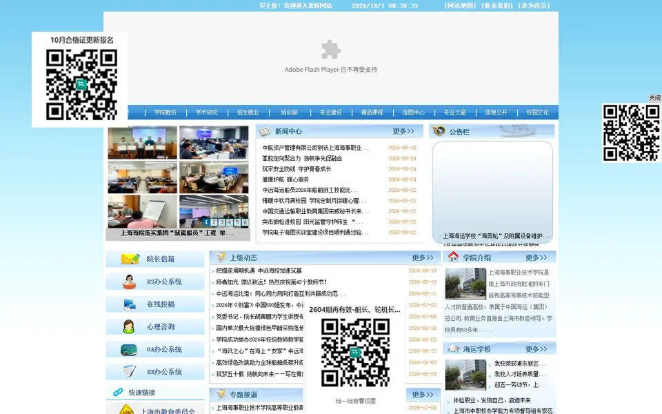Click the 在线投稿 computer icon
The width and height of the screenshot is (662, 414).
click(129, 304)
